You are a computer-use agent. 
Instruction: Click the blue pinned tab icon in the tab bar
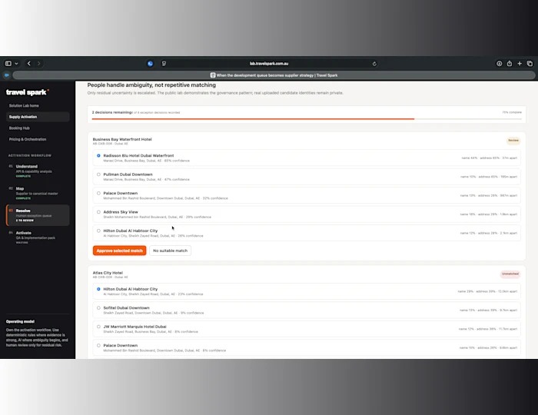click(6, 75)
